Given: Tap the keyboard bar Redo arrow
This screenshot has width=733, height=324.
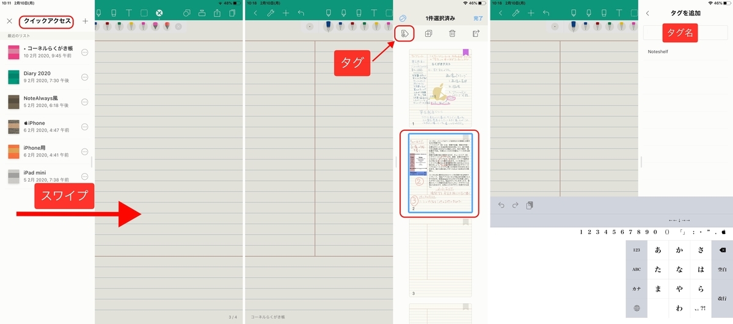Looking at the screenshot, I should coord(515,205).
